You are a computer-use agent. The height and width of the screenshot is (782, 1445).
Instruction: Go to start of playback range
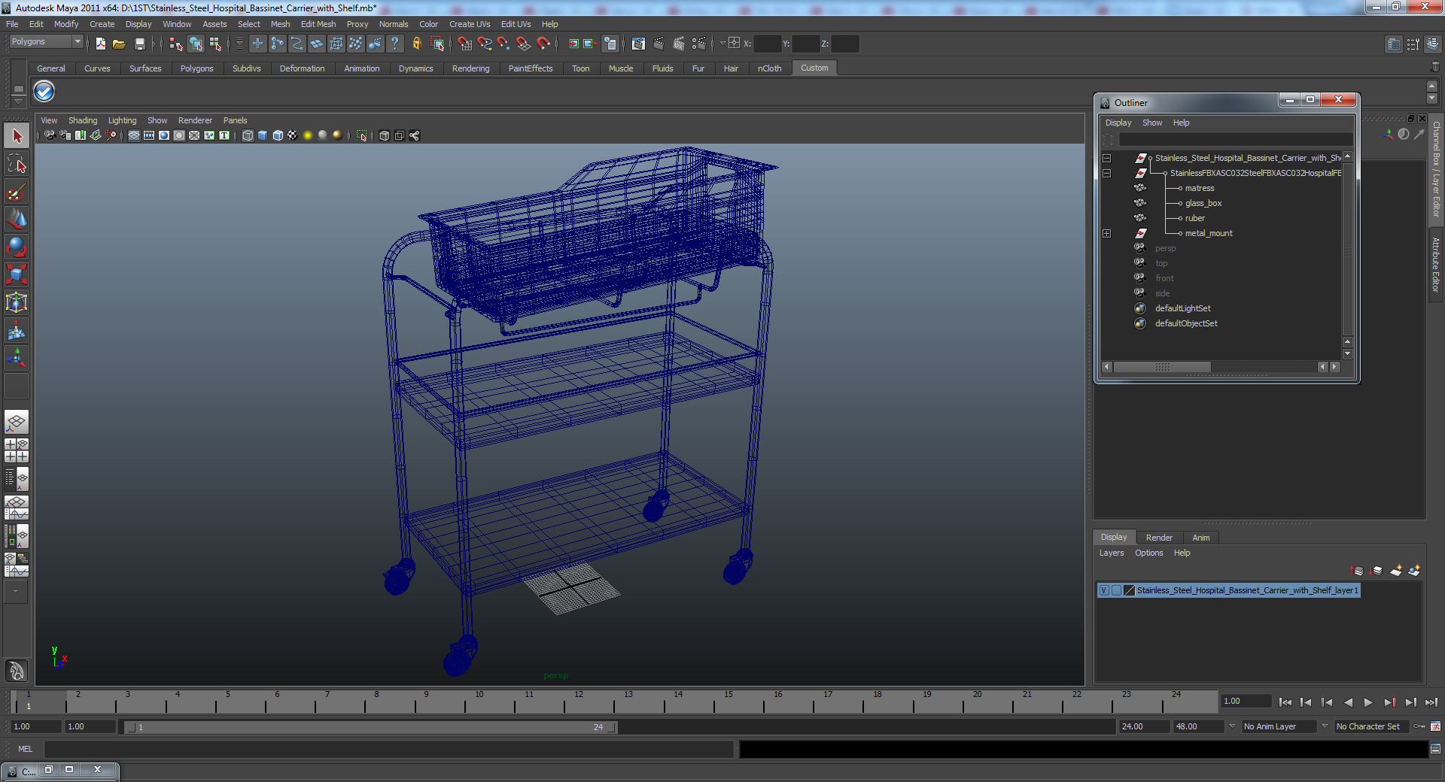pos(1285,702)
